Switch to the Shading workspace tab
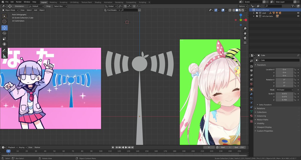This screenshot has height=160, width=301. tap(98, 2)
